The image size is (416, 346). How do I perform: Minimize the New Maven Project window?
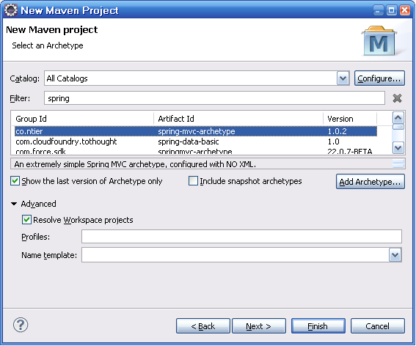378,10
